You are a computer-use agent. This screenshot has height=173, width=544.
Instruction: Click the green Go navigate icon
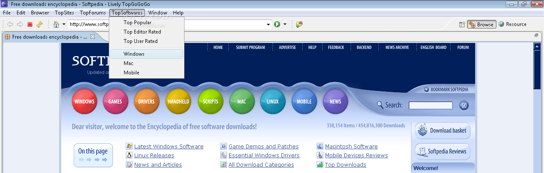point(277,24)
